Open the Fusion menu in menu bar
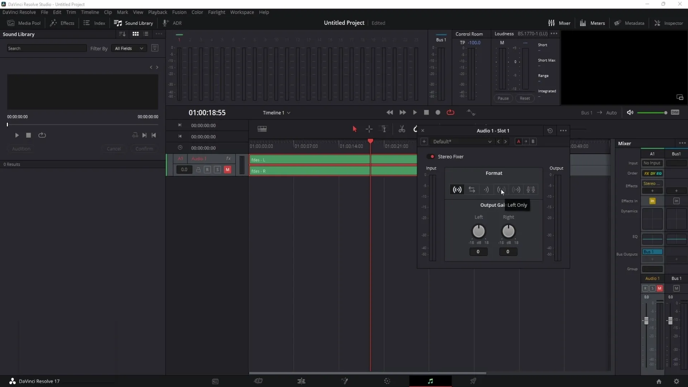The image size is (688, 387). pyautogui.click(x=179, y=12)
